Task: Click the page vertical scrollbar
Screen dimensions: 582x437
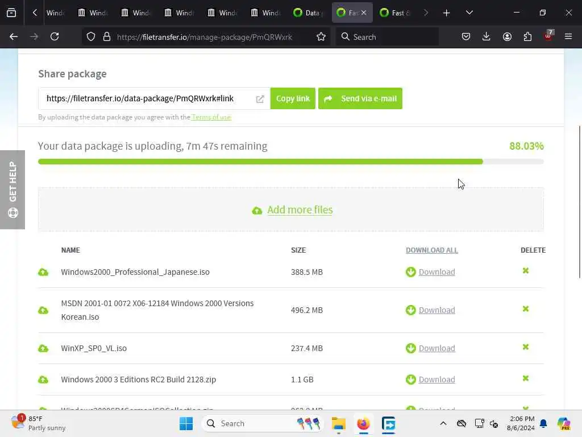Action: [579, 202]
